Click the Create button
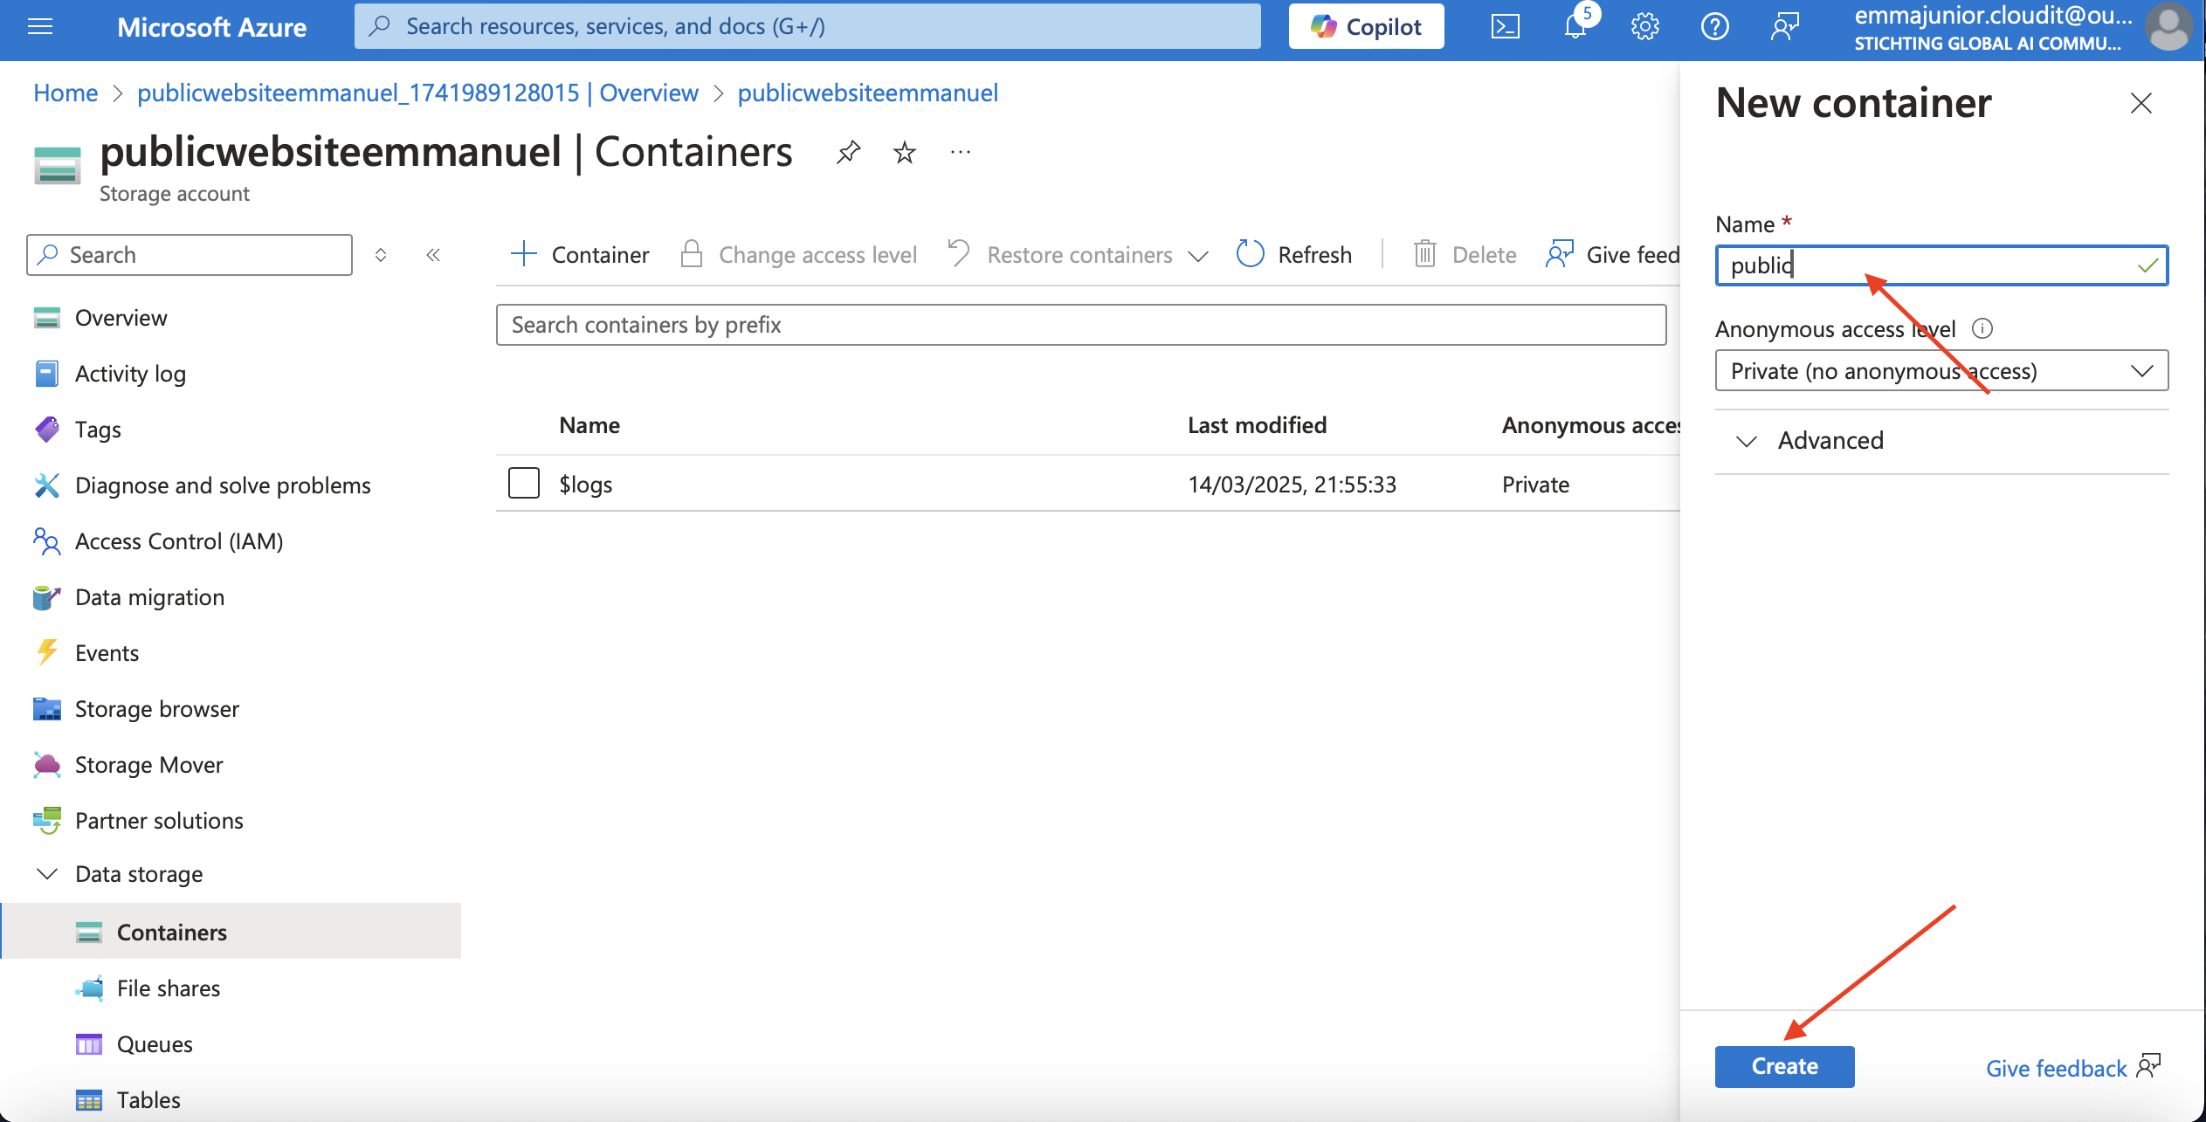Viewport: 2206px width, 1122px height. (1784, 1066)
